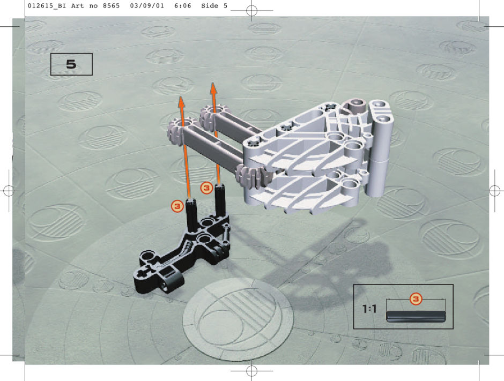Click the orange 3 badge above the scale axle
This screenshot has width=504, height=381.
pos(416,299)
